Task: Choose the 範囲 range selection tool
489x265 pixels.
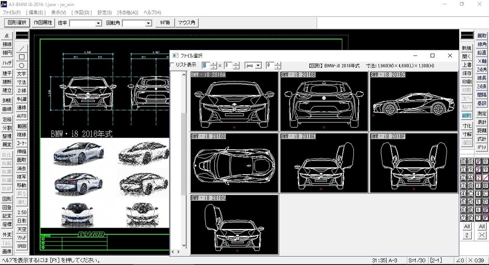Action: click(x=21, y=126)
